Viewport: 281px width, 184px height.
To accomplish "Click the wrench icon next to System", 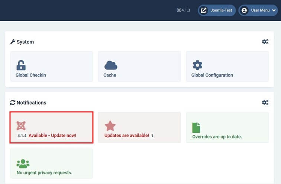I will (x=13, y=42).
